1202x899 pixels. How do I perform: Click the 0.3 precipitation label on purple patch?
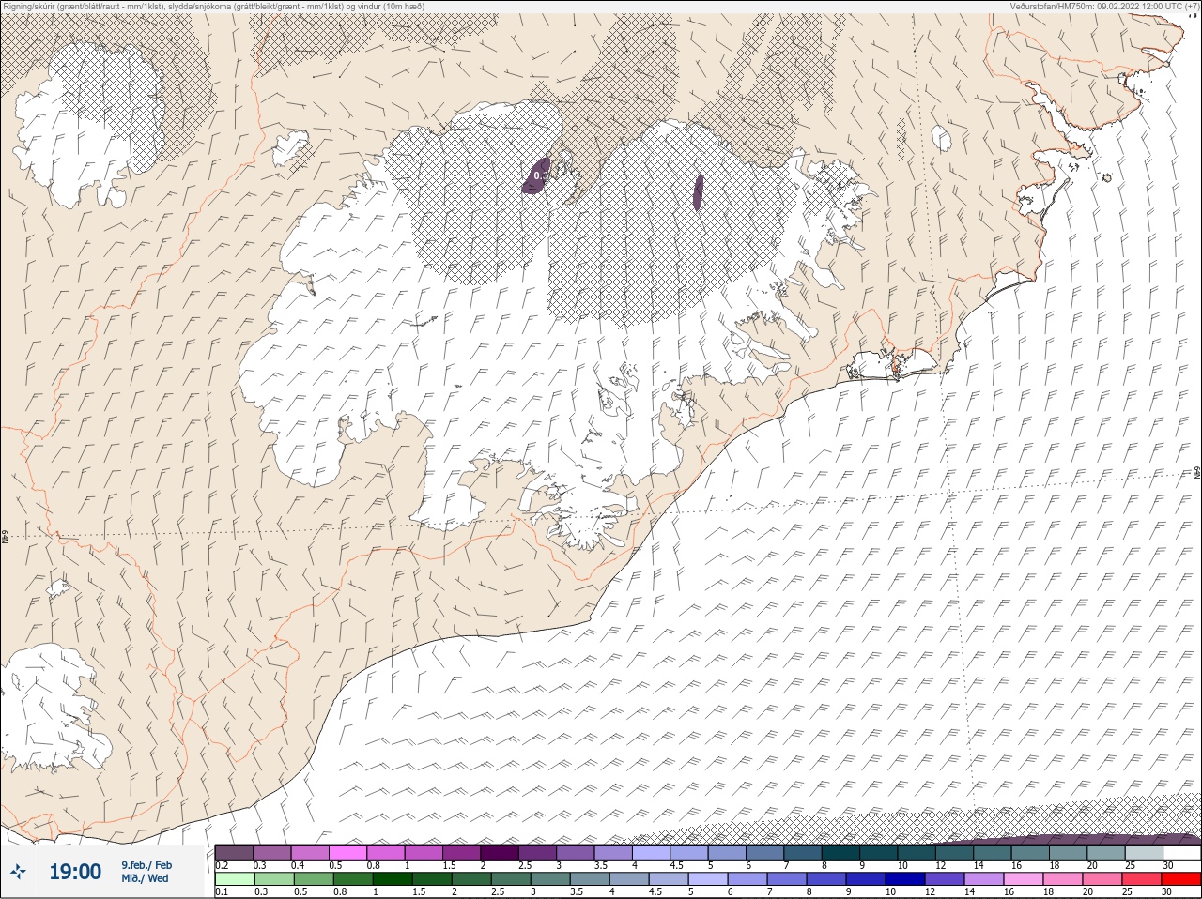[x=539, y=175]
